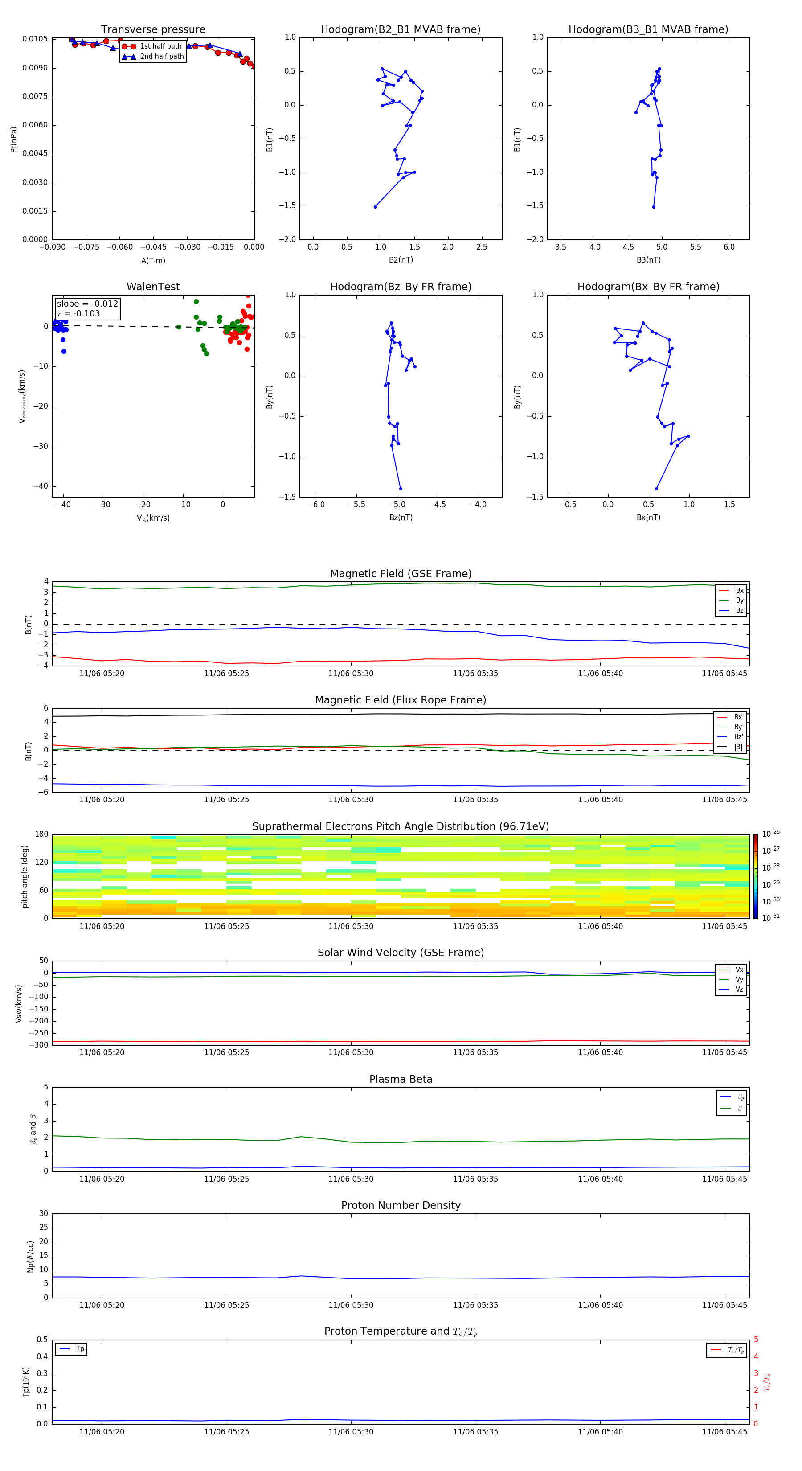
Task: Click 'Hodogram(Bx_By FR frame)' title
Action: (x=648, y=287)
